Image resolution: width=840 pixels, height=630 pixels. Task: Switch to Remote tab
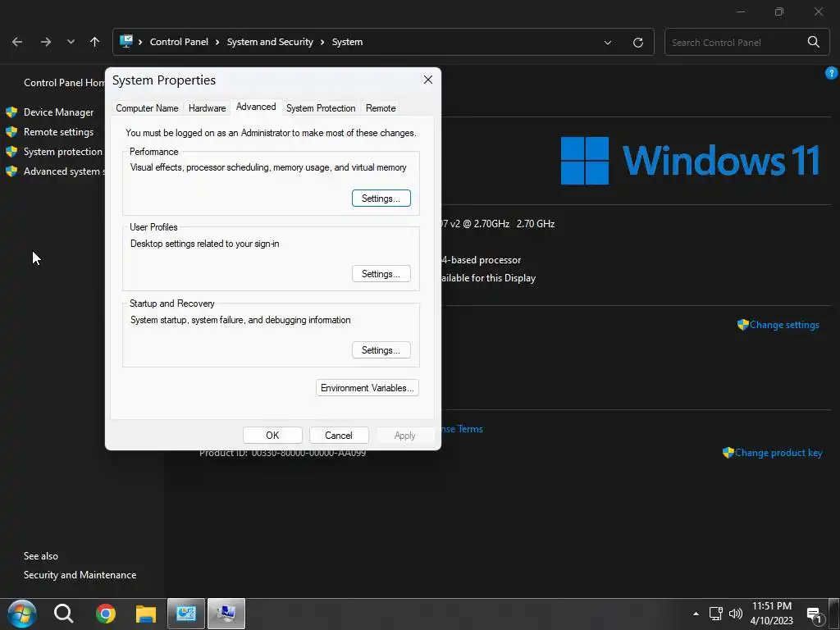(381, 108)
